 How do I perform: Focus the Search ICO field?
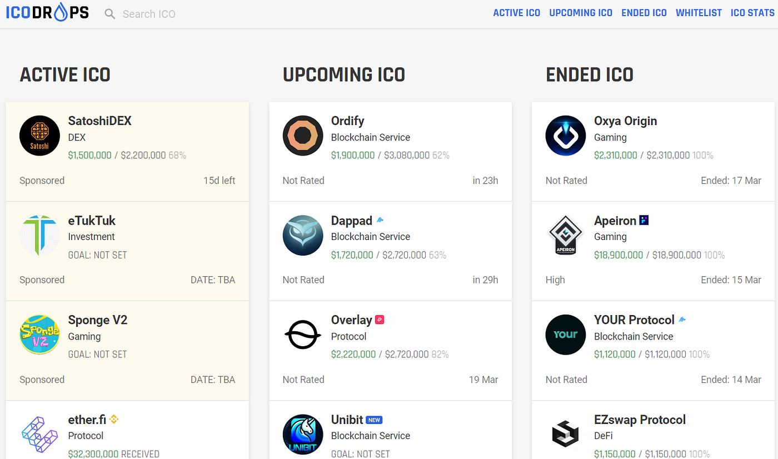(149, 14)
